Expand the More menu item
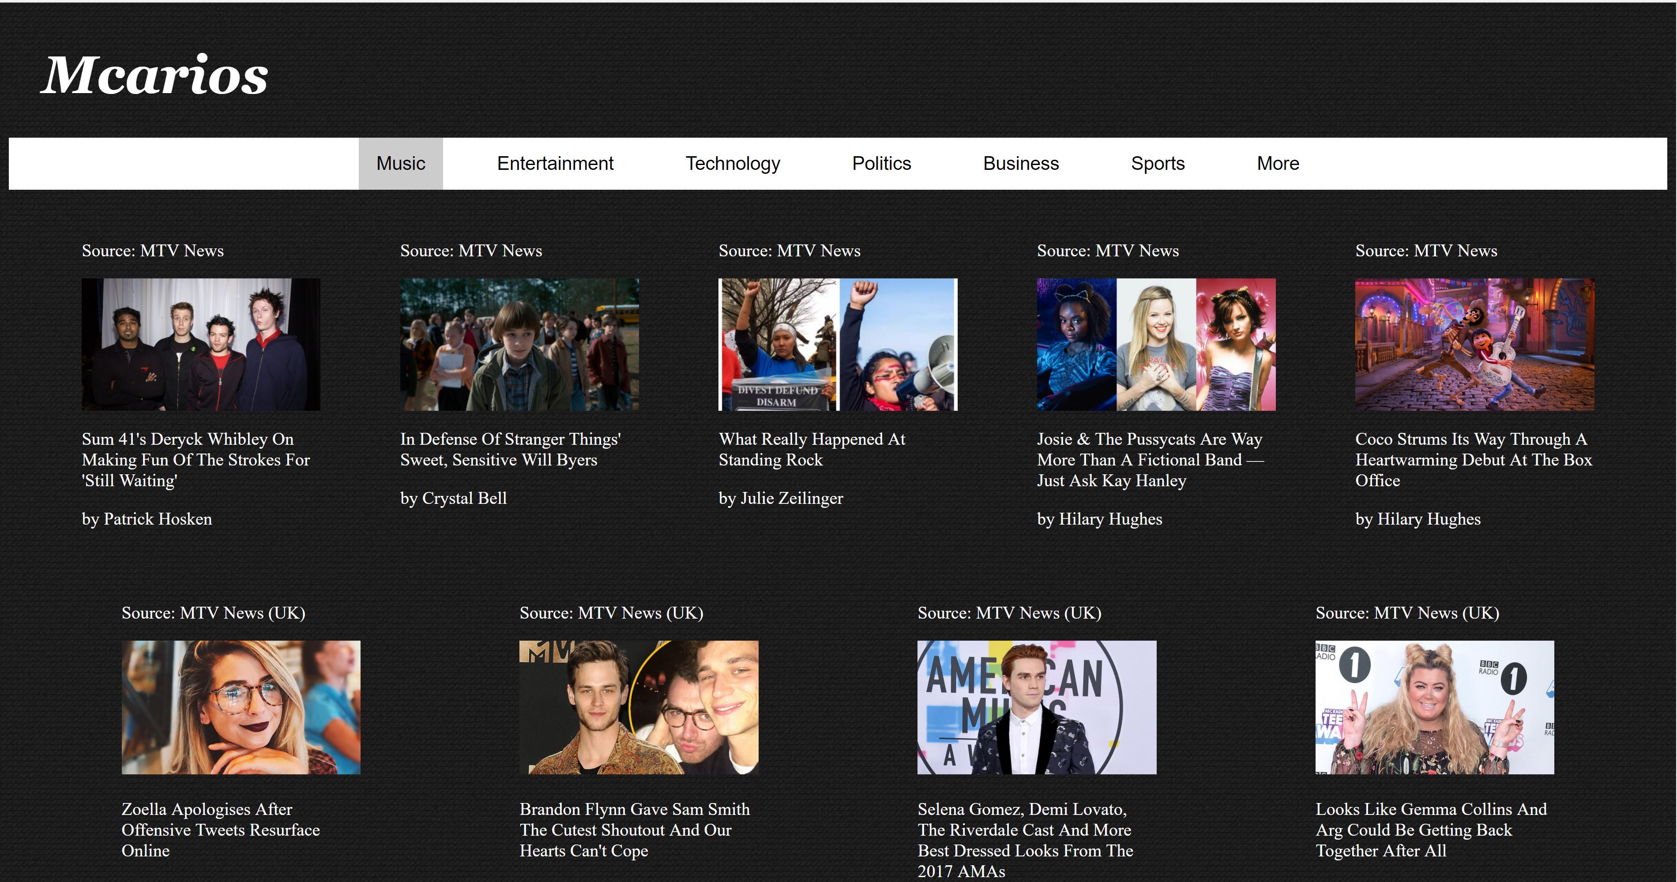Image resolution: width=1677 pixels, height=882 pixels. (1278, 163)
